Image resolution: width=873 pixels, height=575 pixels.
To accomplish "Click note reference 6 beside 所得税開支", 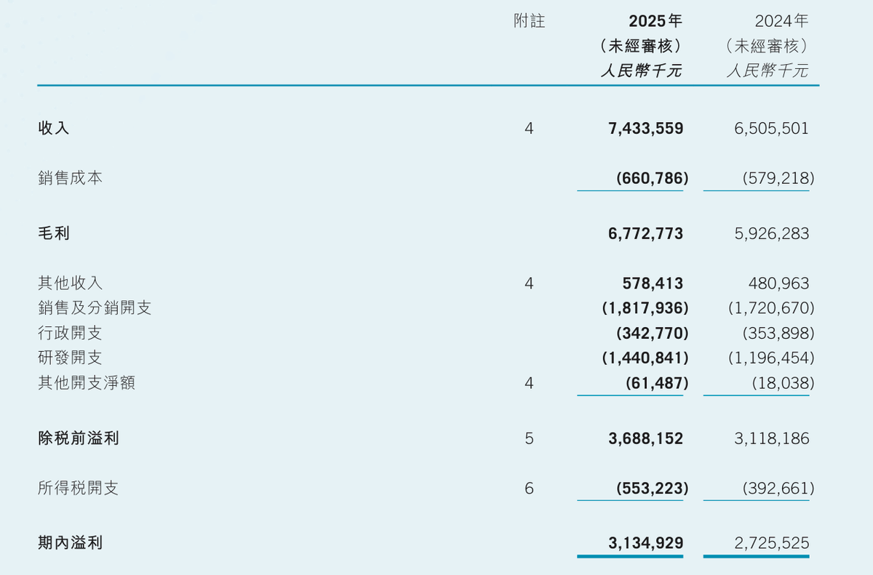I will 529,488.
